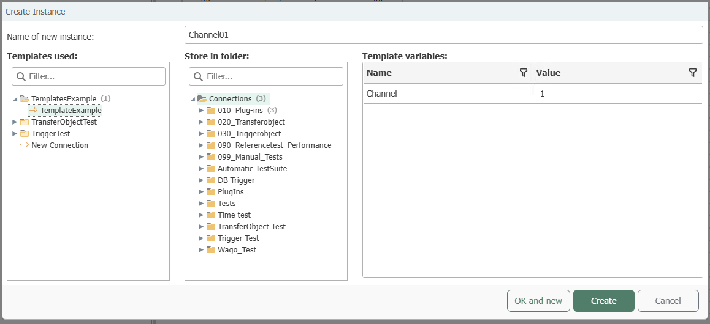
Task: Click the OK and new button
Action: 538,301
